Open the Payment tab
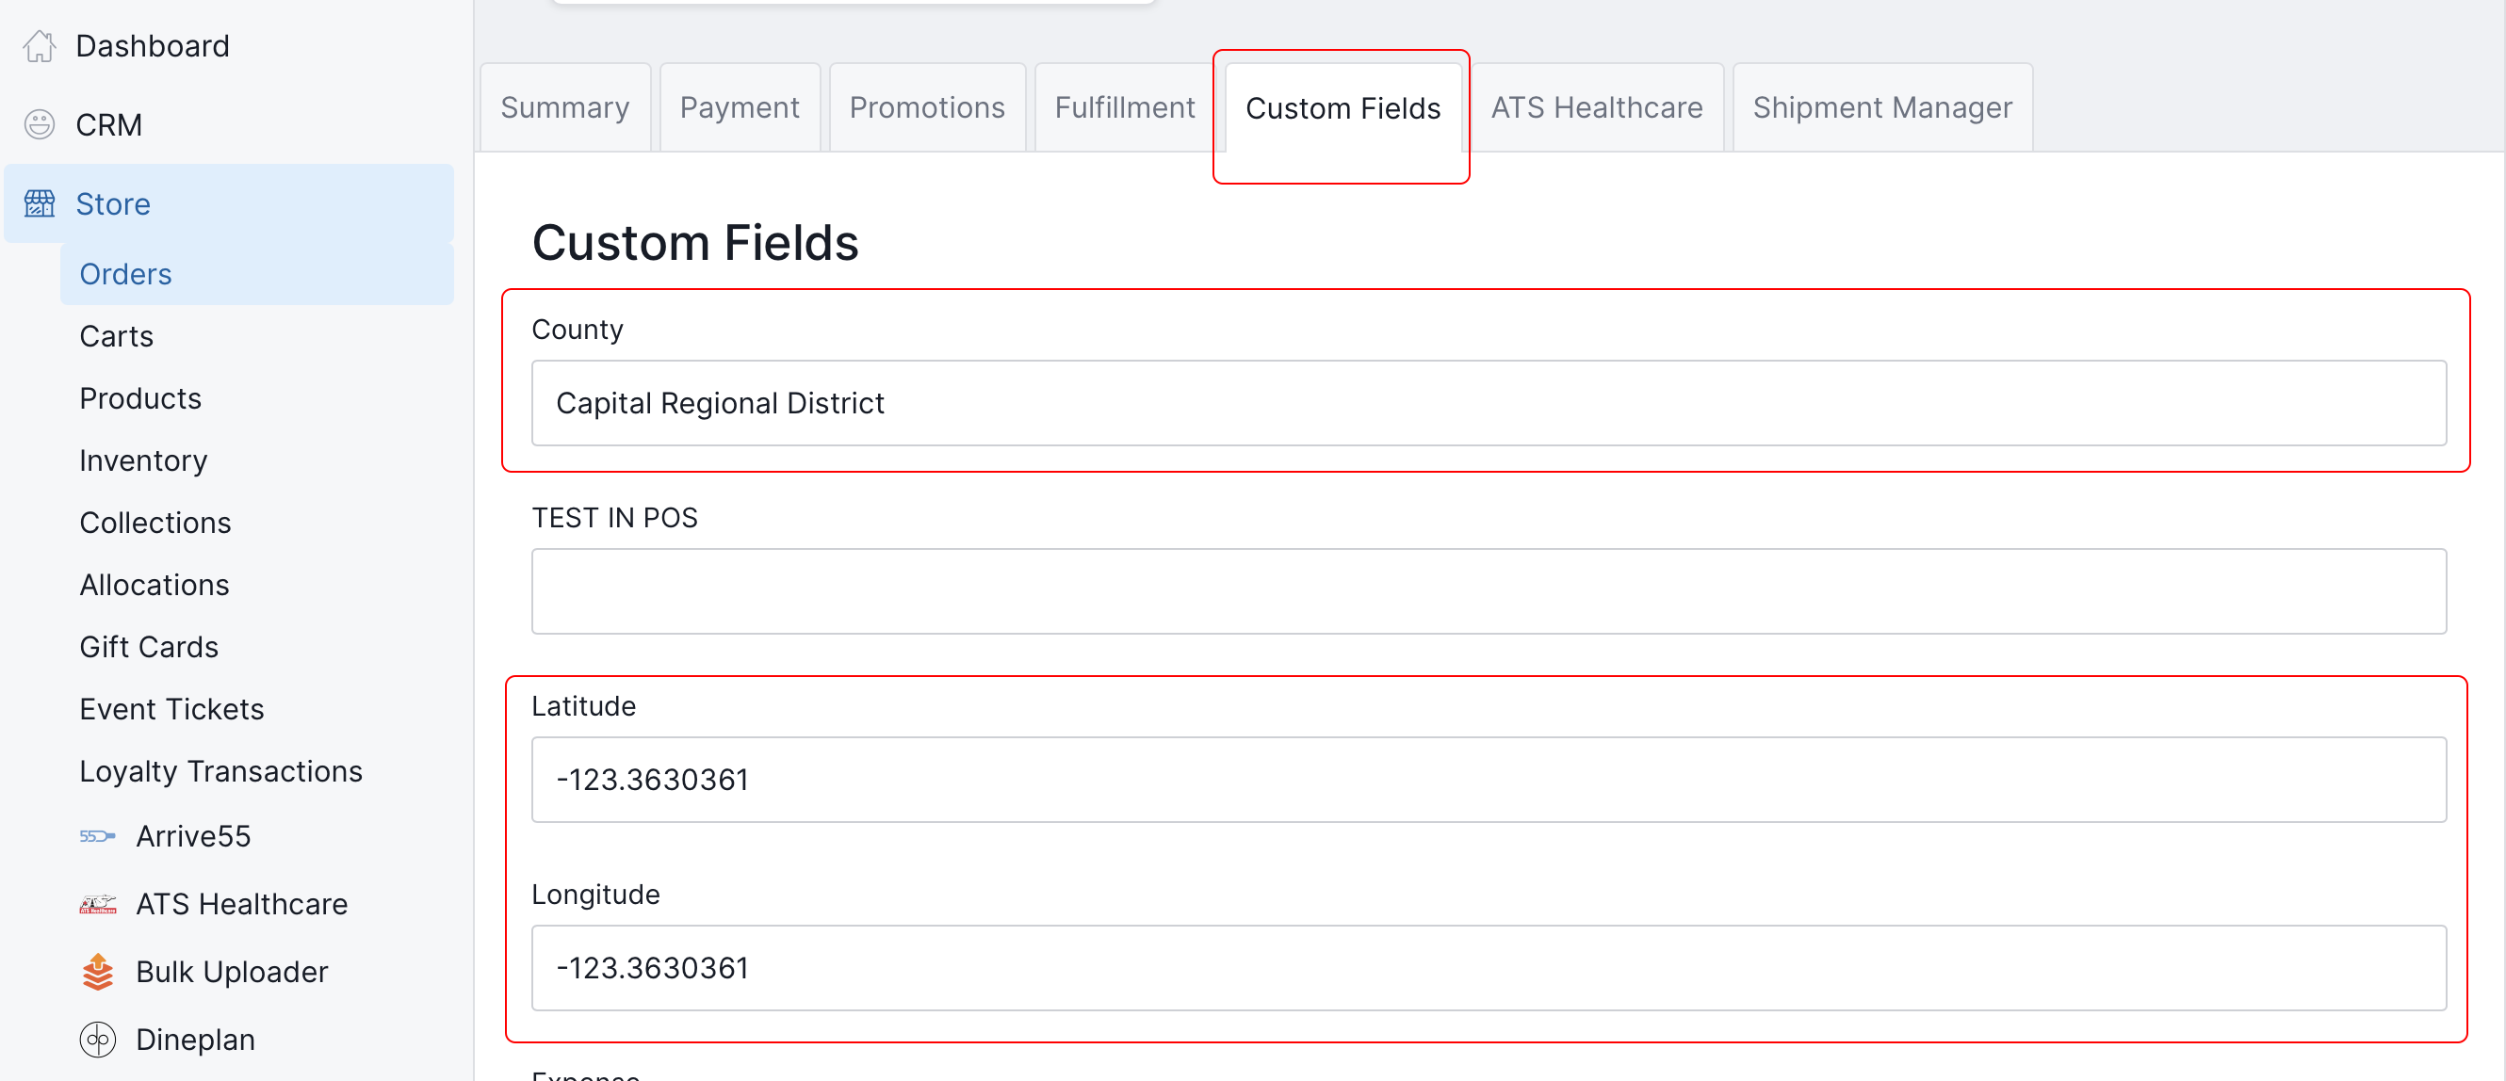 740,108
